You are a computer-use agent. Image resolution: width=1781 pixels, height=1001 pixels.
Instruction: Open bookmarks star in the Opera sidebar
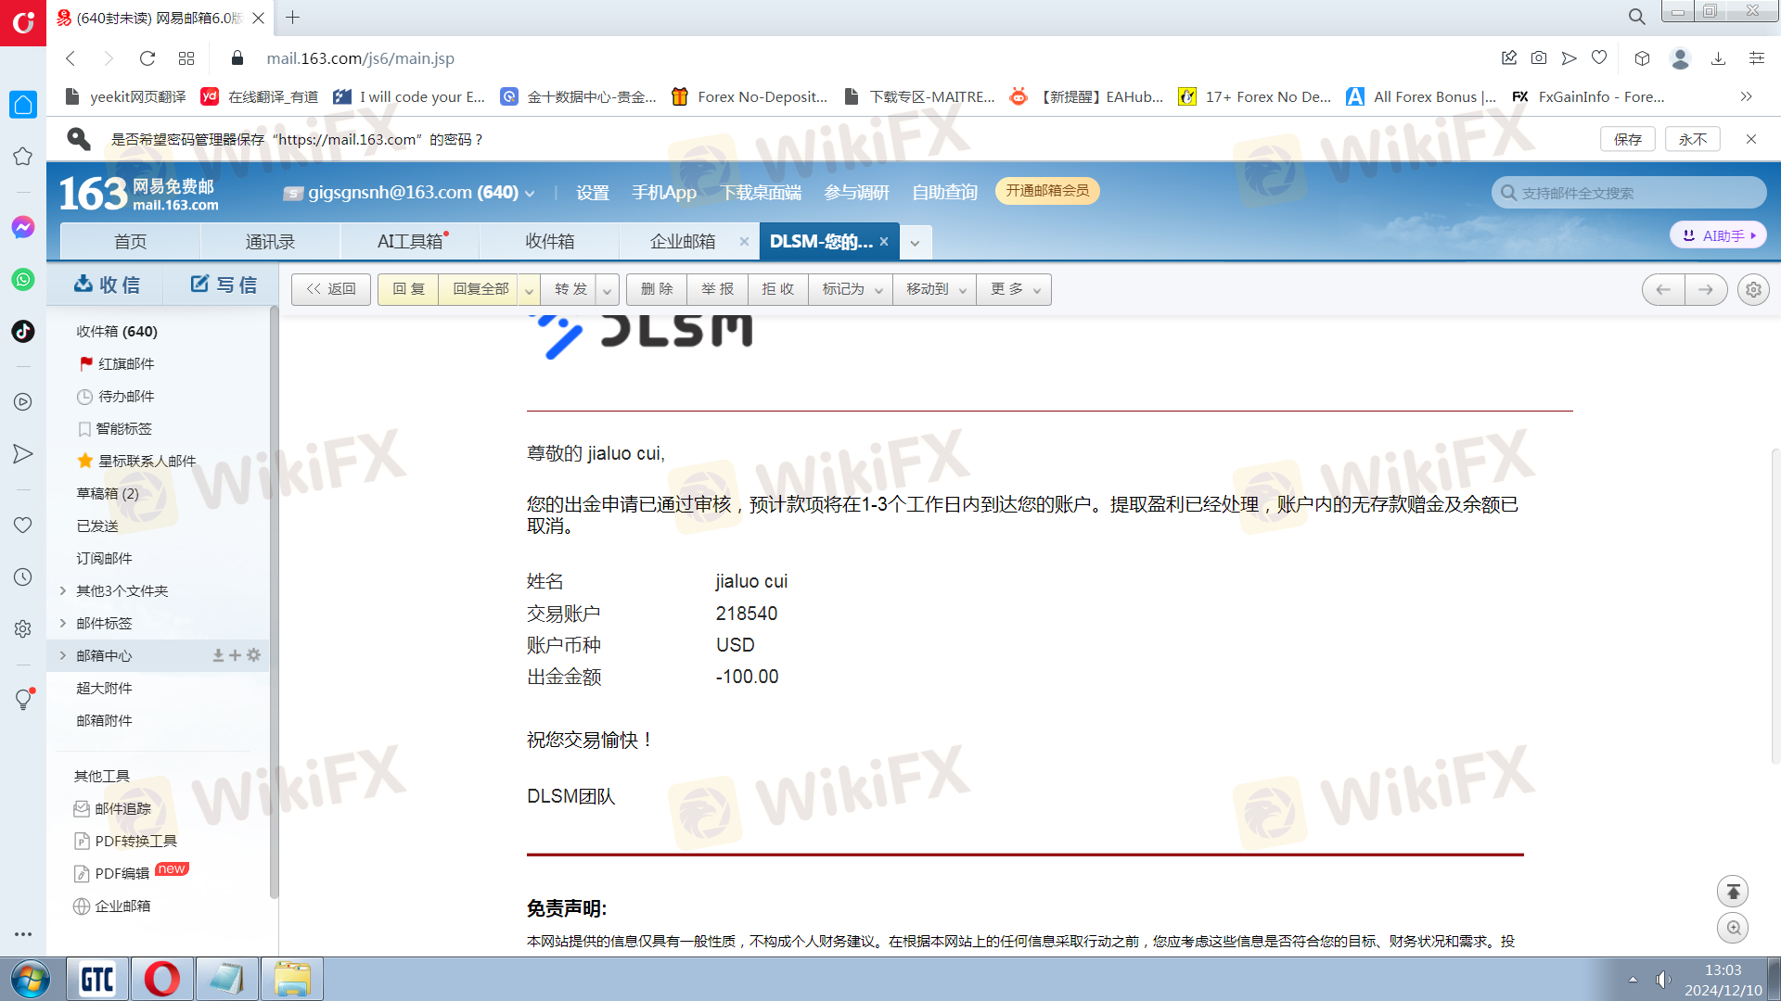pyautogui.click(x=23, y=157)
